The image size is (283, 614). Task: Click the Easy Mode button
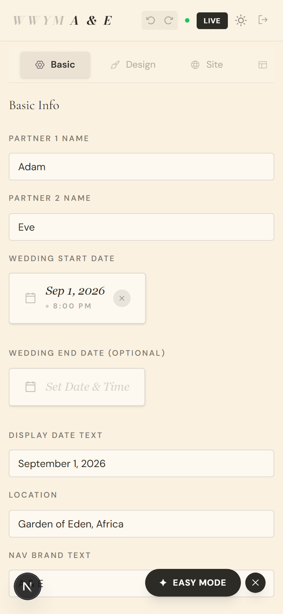point(193,583)
